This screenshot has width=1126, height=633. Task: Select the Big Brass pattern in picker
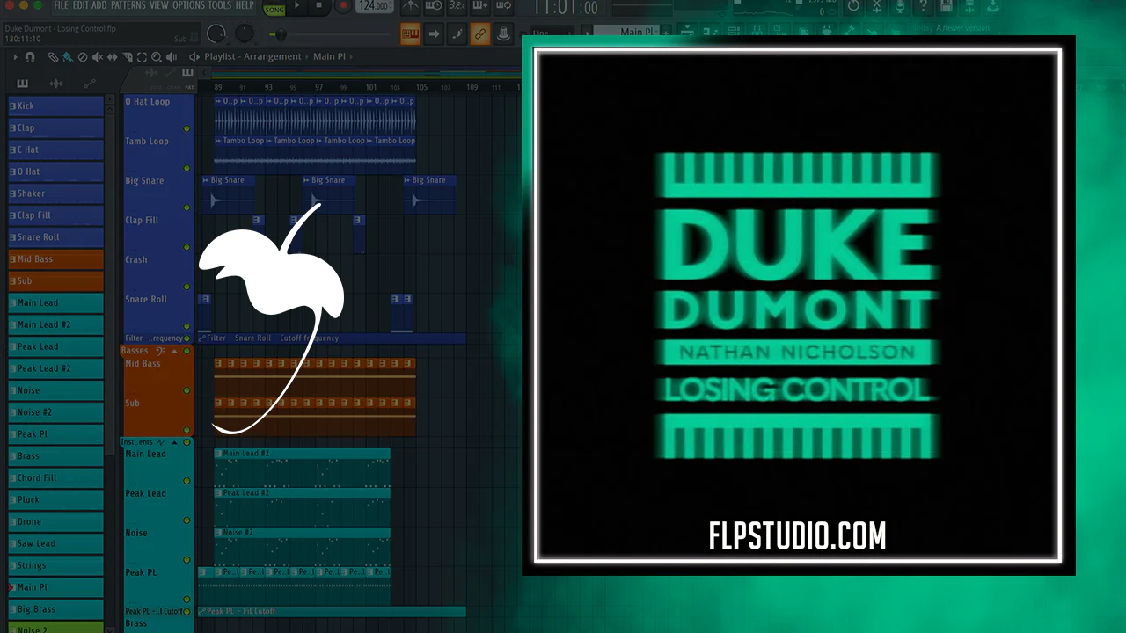click(55, 609)
